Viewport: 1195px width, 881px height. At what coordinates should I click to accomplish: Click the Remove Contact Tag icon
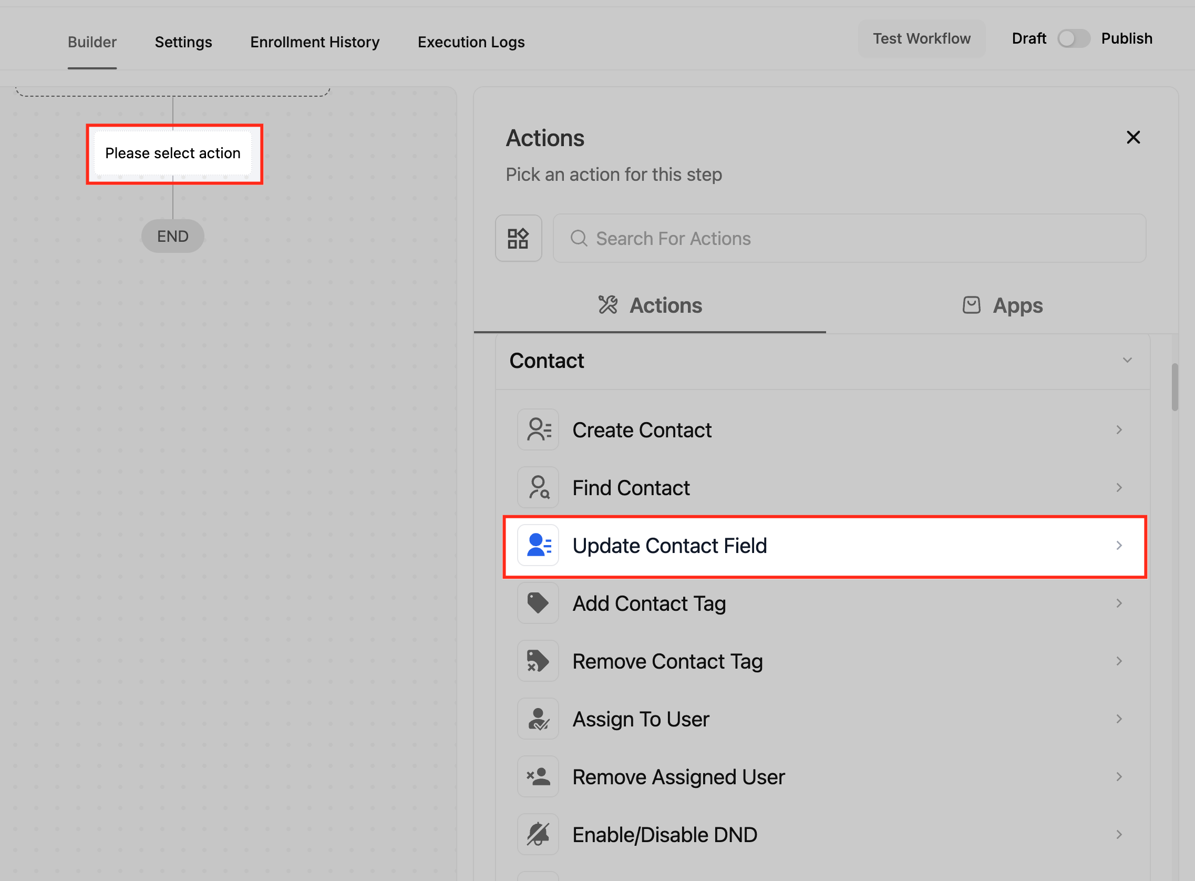coord(538,661)
